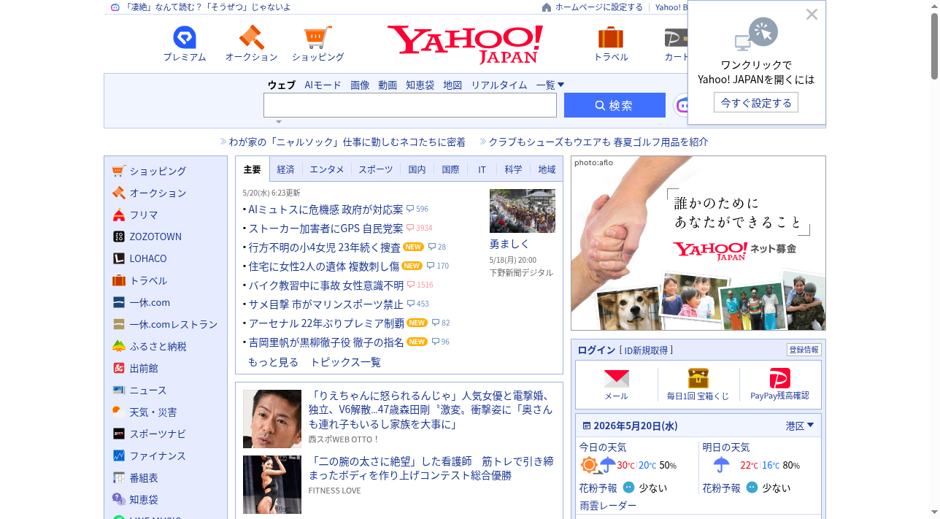The width and height of the screenshot is (940, 519).
Task: Open the 毎日1回 宝箱くじ treasure icon
Action: click(698, 378)
